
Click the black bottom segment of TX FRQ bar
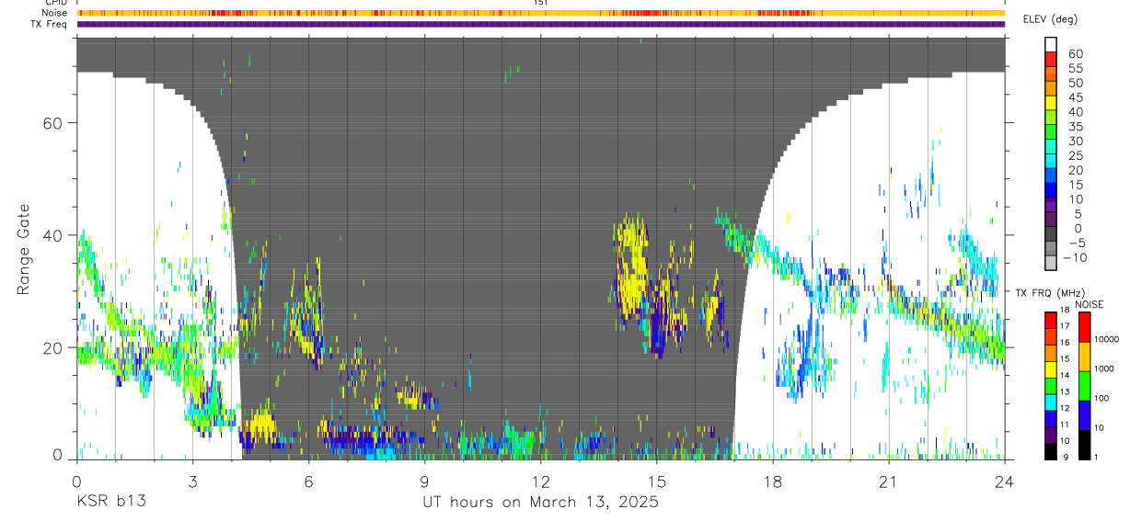pyautogui.click(x=1049, y=450)
